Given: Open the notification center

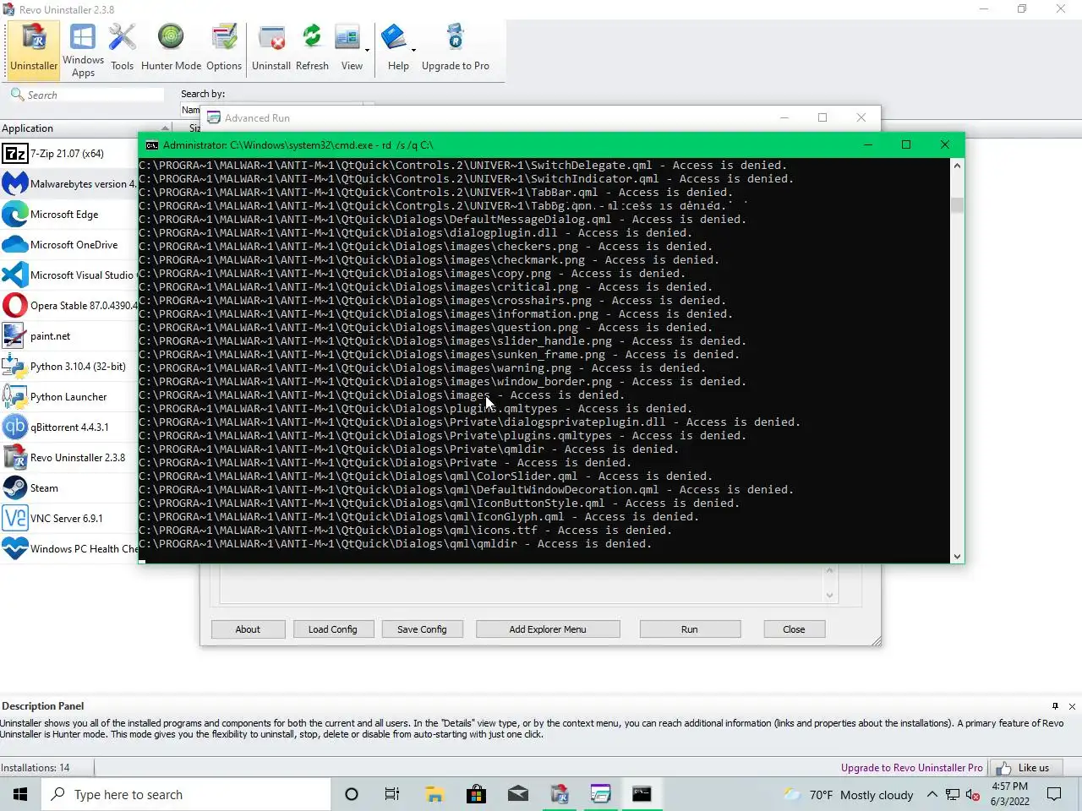Looking at the screenshot, I should (1054, 794).
